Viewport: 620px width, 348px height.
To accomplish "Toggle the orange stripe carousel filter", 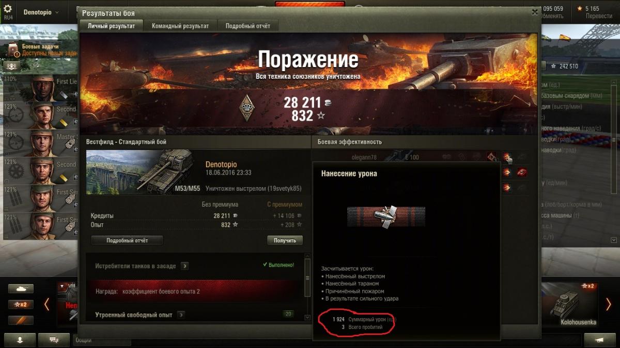I will tap(21, 320).
